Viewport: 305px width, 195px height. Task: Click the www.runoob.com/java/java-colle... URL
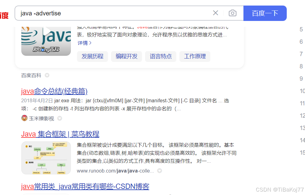pyautogui.click(x=115, y=171)
